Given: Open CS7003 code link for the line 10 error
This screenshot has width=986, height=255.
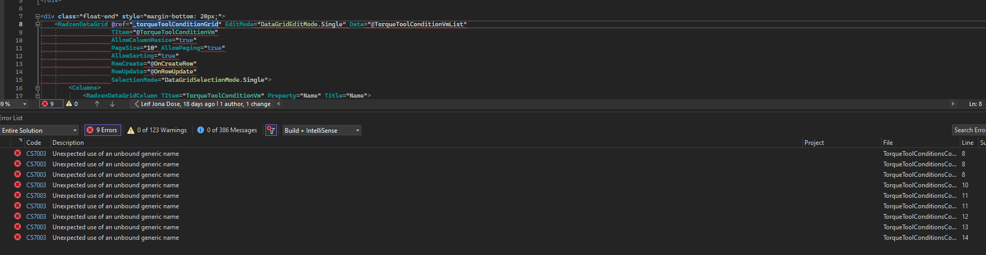Looking at the screenshot, I should pyautogui.click(x=36, y=185).
